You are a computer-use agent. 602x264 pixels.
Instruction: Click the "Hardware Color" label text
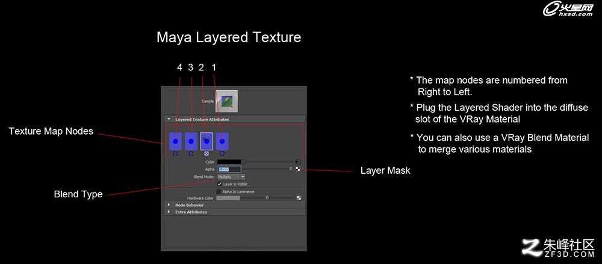200,198
